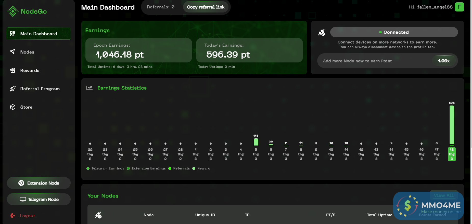The image size is (472, 224).
Task: Click the plug icon beside Connected
Action: click(322, 32)
